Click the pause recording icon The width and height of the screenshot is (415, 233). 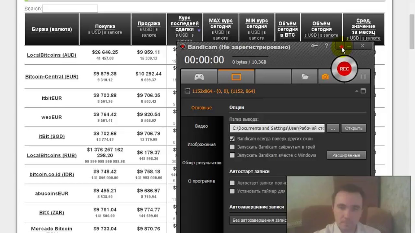pyautogui.click(x=363, y=77)
